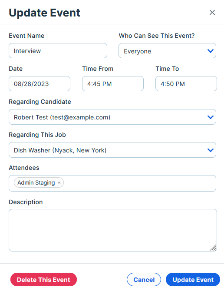The height and width of the screenshot is (291, 224).
Task: Click the chevron arrow in Regarding Candidate field
Action: click(211, 117)
